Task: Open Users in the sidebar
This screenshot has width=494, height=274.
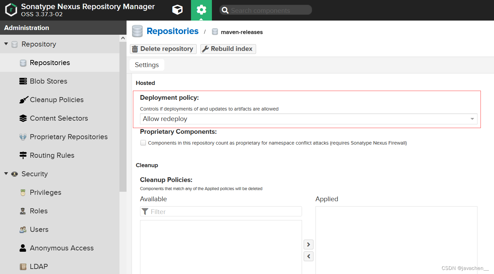Action: (x=60, y=230)
